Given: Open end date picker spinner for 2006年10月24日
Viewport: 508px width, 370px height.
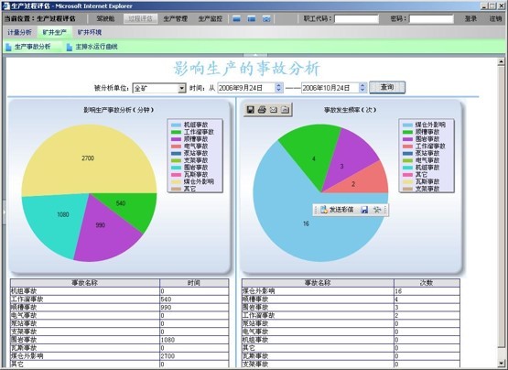Looking at the screenshot, I should 362,88.
